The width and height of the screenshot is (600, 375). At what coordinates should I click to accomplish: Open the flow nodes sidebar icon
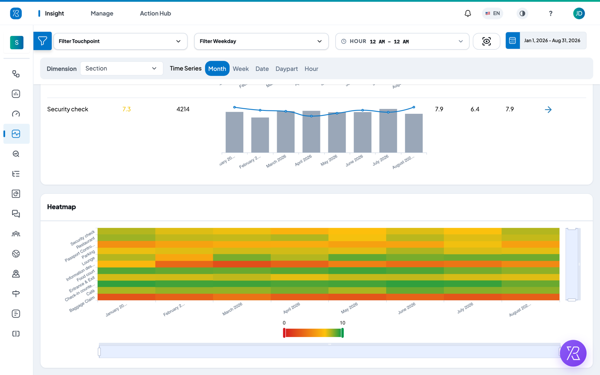(x=16, y=74)
